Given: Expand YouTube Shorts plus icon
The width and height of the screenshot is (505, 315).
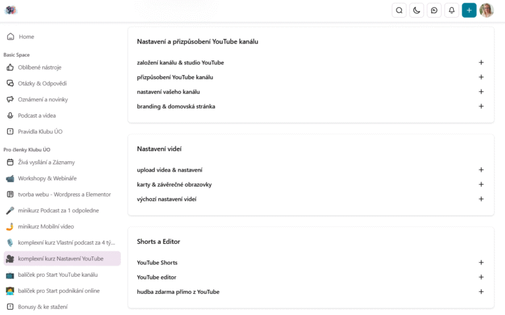Looking at the screenshot, I should click(x=481, y=262).
